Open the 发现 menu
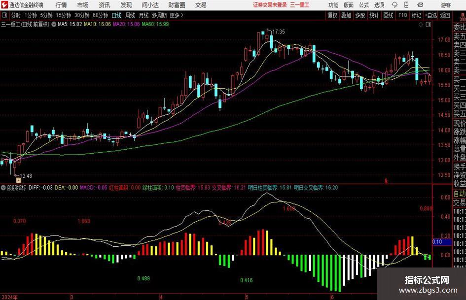The image size is (466, 300). (x=126, y=5)
